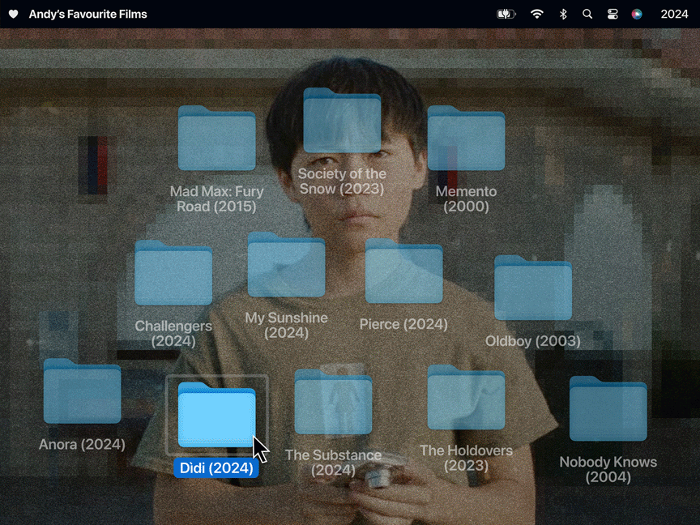Click the 'My Sunshine (2024)' folder name

[286, 325]
